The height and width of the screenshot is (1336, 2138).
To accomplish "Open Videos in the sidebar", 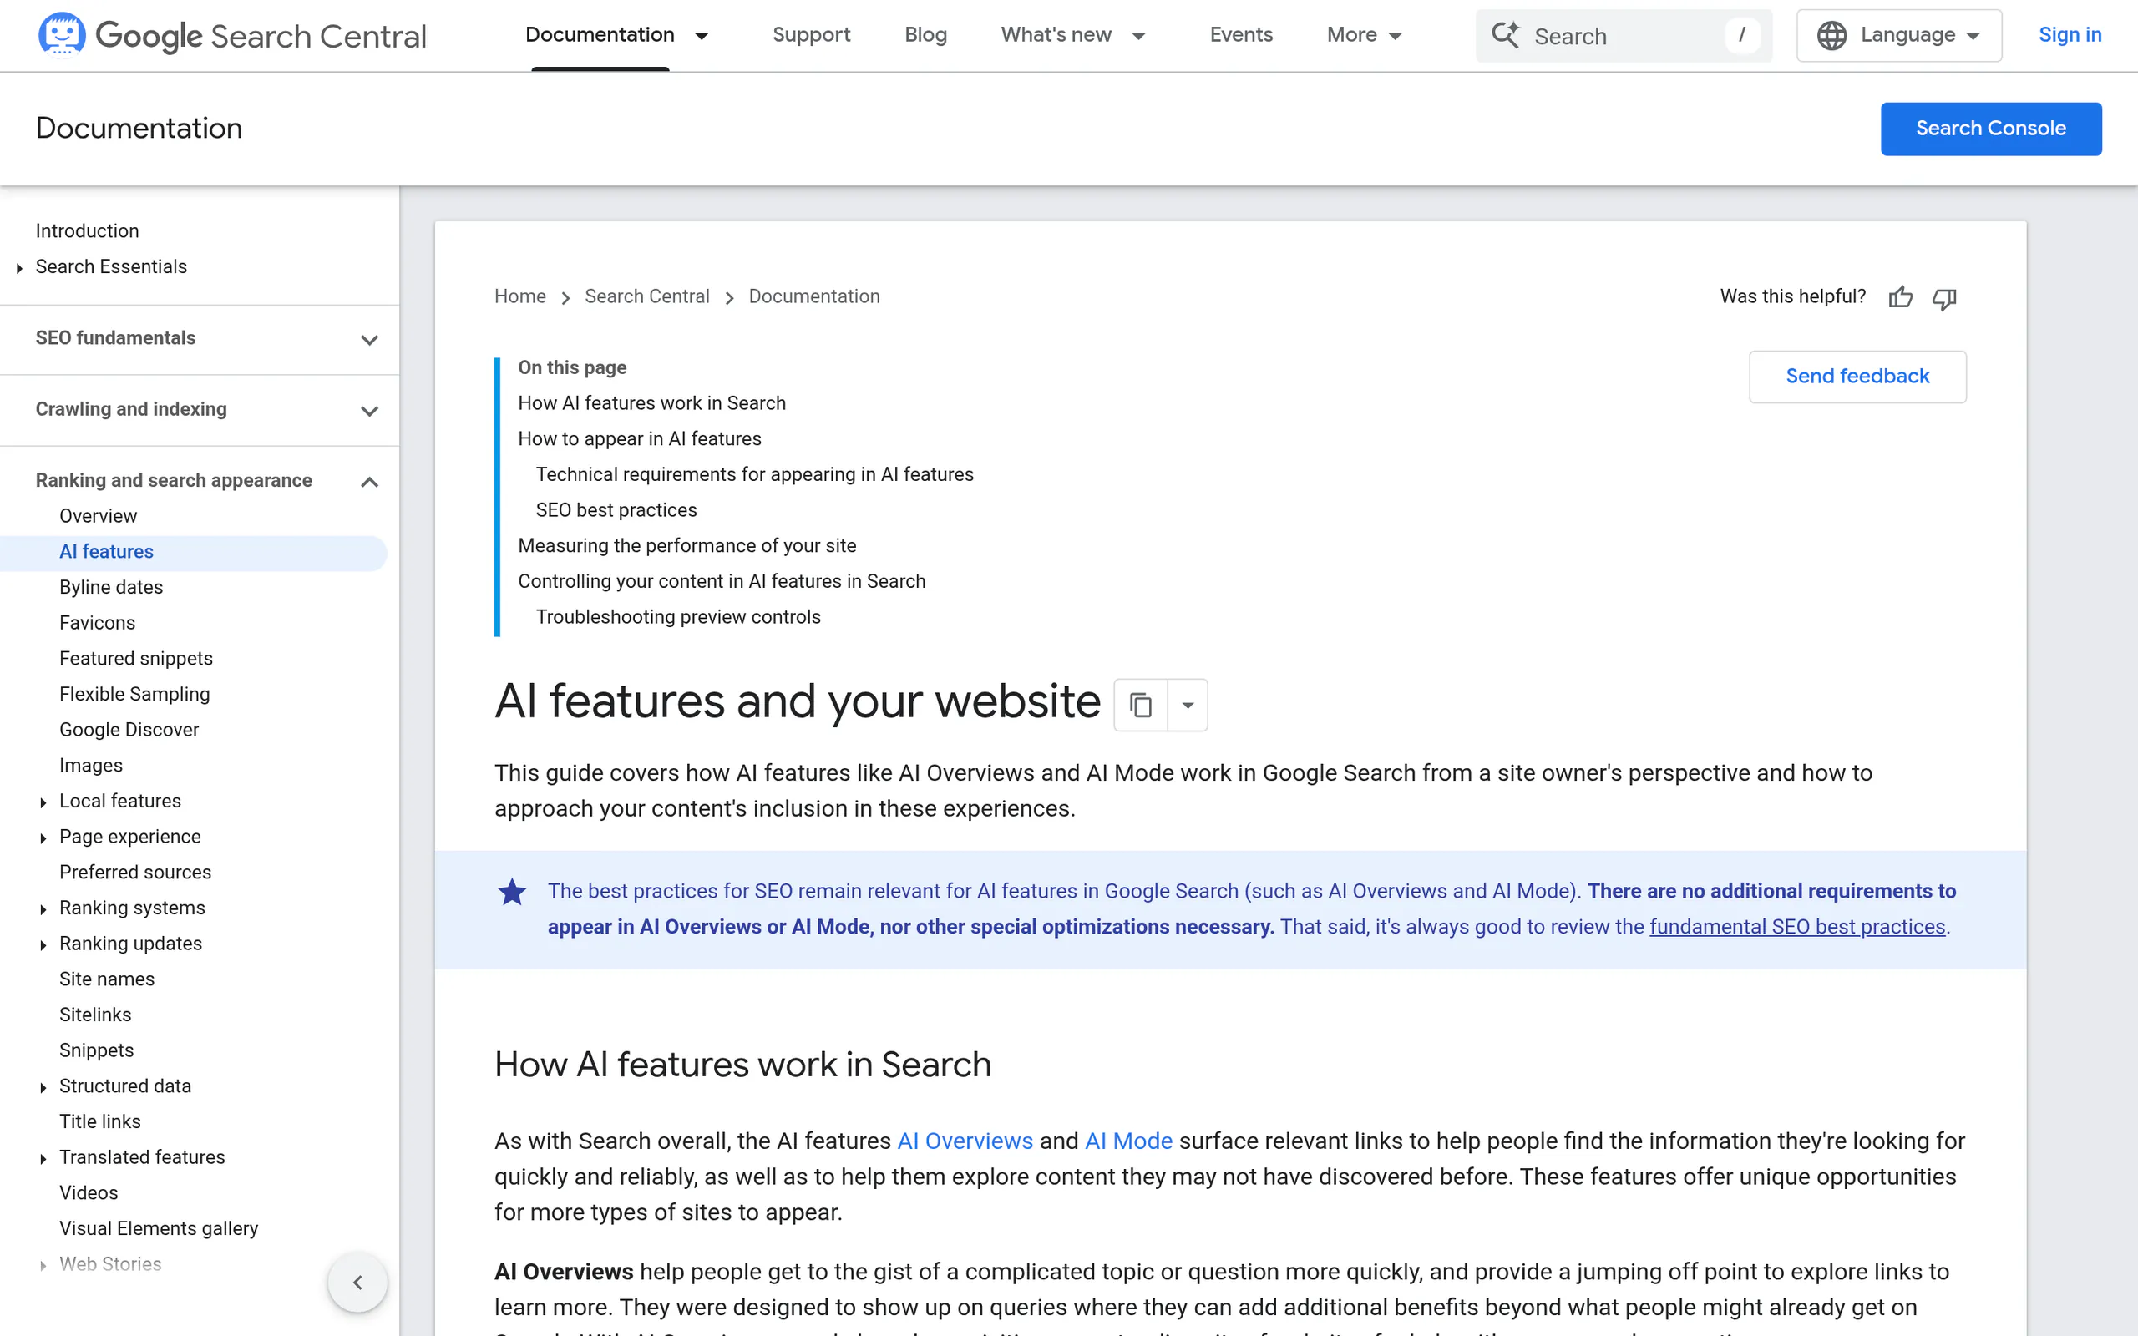I will pos(89,1194).
